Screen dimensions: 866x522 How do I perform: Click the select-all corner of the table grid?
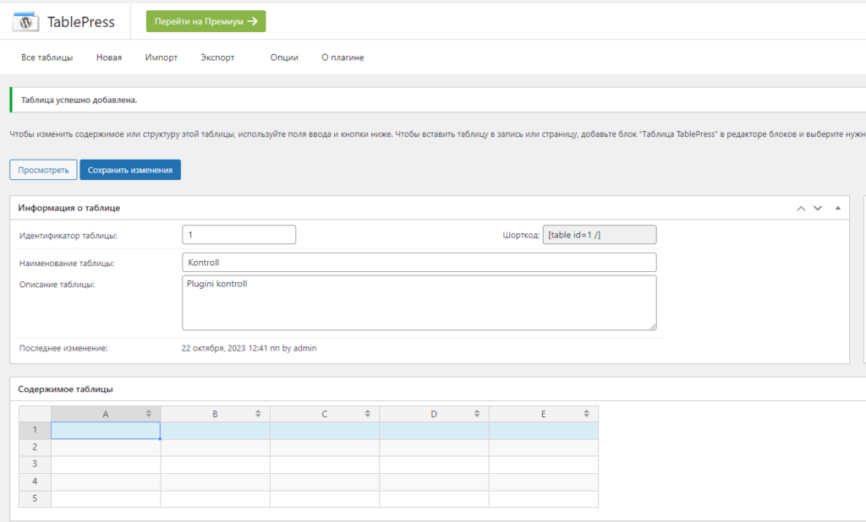click(35, 414)
